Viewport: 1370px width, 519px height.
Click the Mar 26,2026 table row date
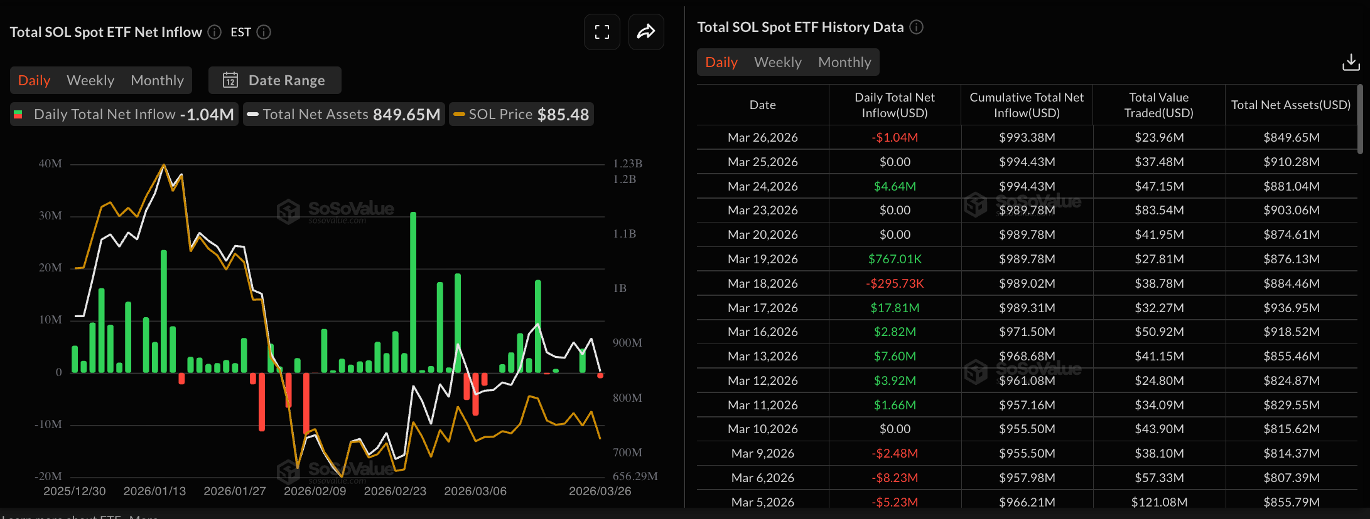[x=762, y=137]
